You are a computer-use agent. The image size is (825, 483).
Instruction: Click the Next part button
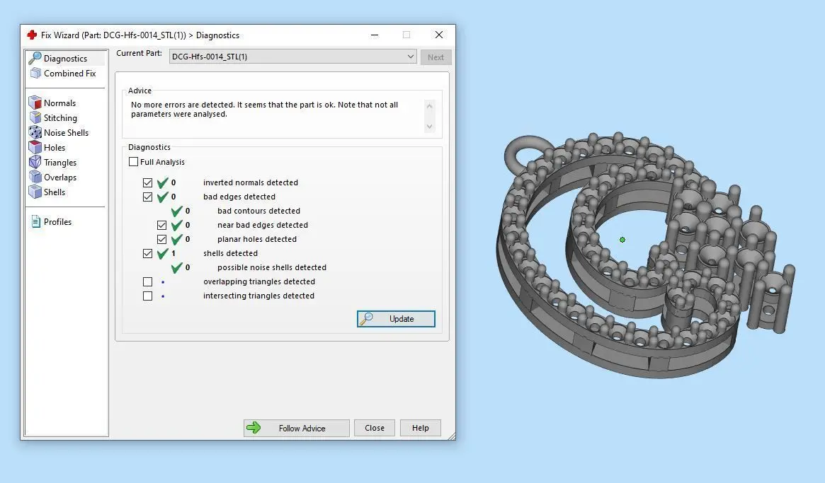click(436, 57)
